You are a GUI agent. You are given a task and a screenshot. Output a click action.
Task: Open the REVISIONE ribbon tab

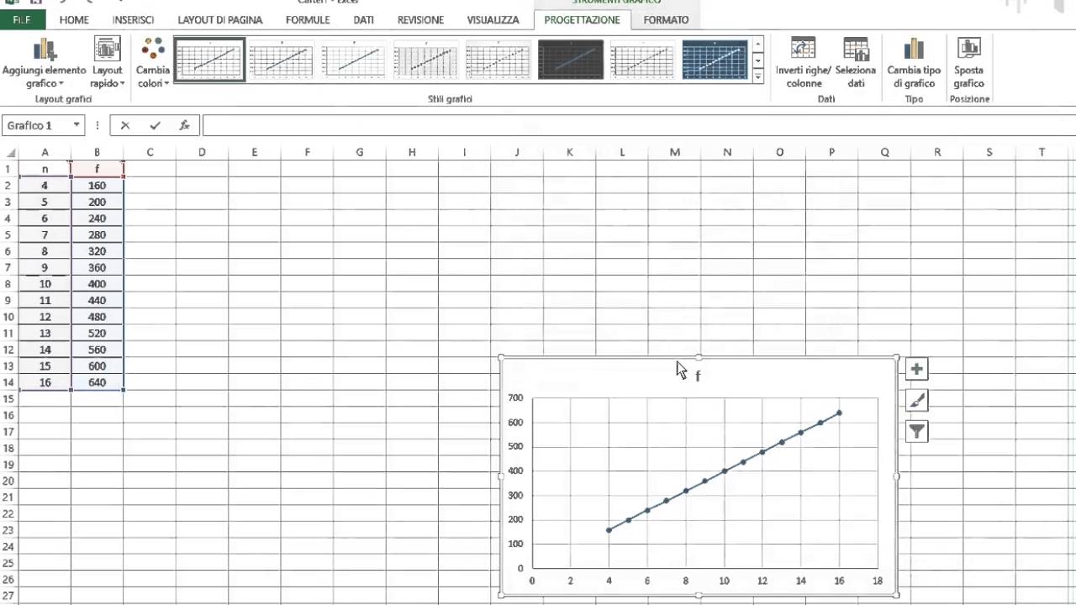(x=420, y=19)
